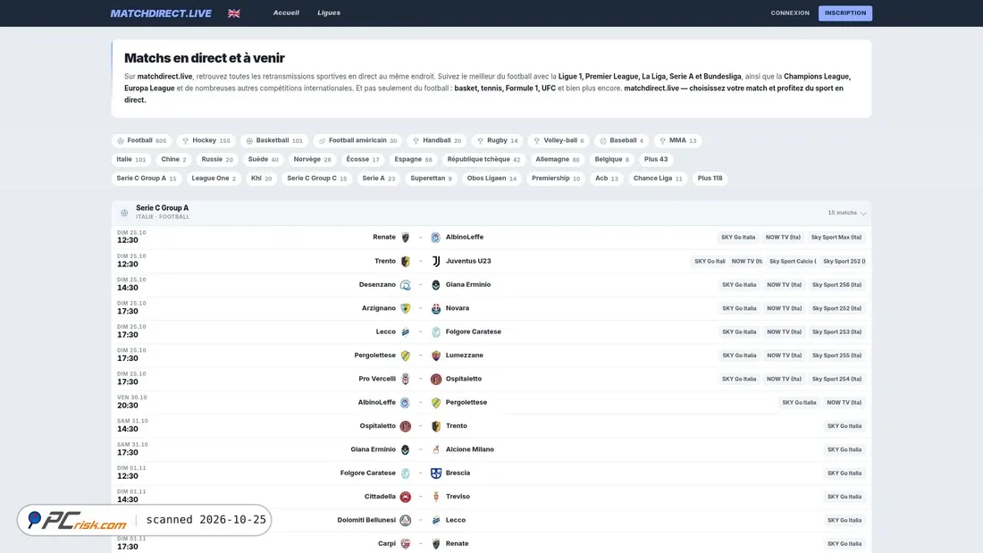Click the Juventus U23 club logo
The height and width of the screenshot is (553, 983).
coord(436,261)
